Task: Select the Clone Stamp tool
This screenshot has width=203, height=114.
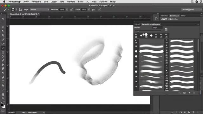Action: coord(3,52)
